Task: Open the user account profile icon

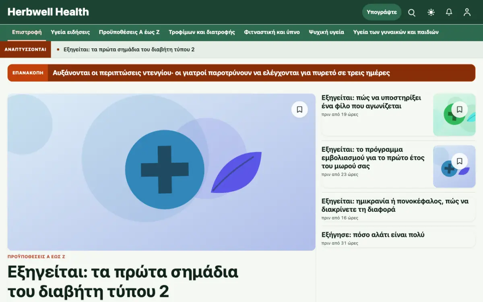Action: click(x=467, y=12)
